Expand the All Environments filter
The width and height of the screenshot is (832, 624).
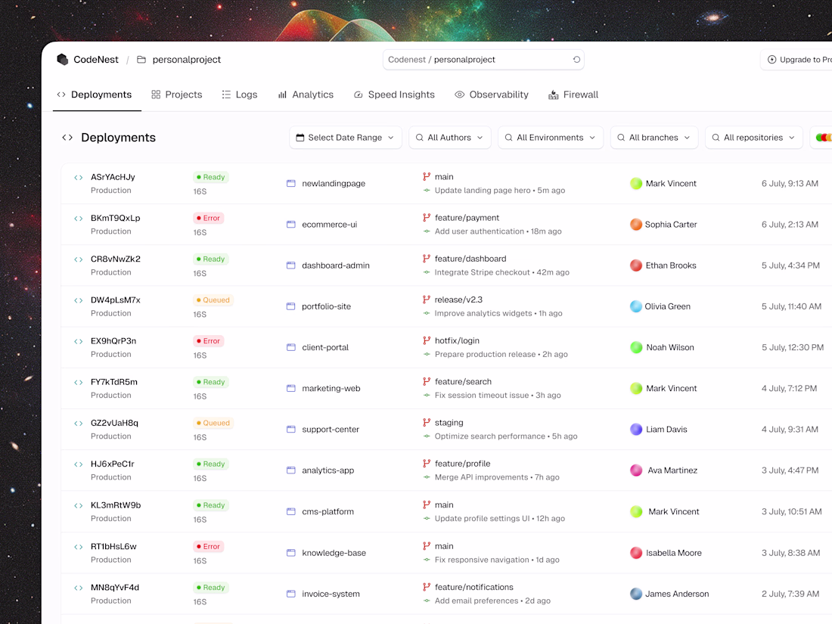click(x=551, y=138)
